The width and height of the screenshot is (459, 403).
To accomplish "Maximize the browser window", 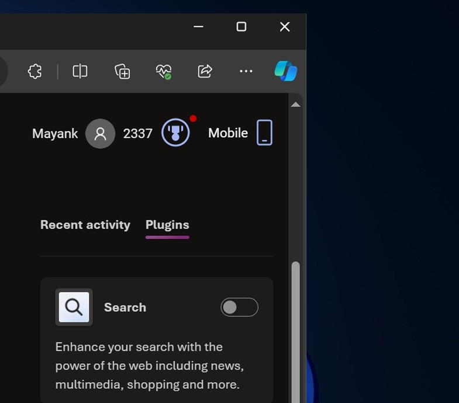I will click(x=241, y=27).
